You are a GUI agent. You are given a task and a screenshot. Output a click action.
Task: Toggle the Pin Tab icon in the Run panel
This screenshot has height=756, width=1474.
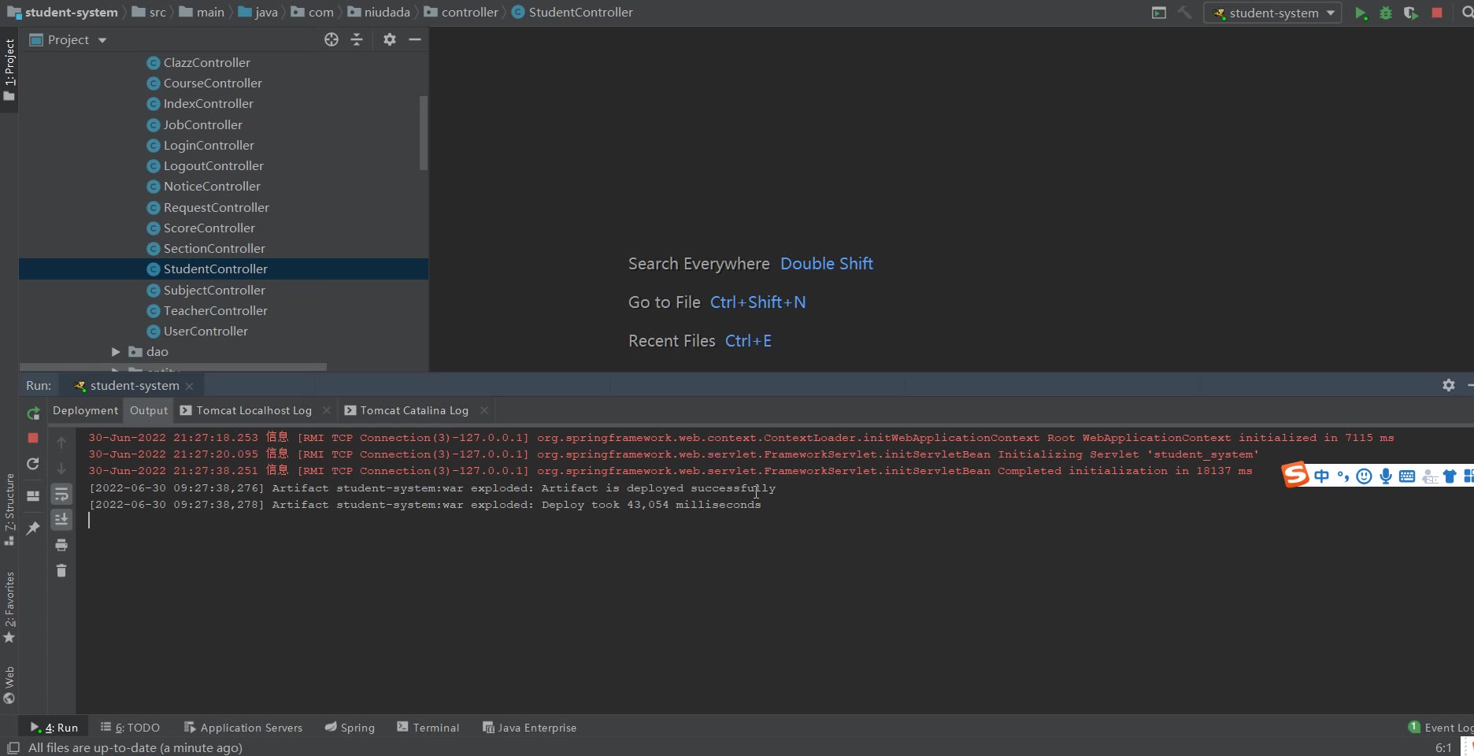point(33,528)
